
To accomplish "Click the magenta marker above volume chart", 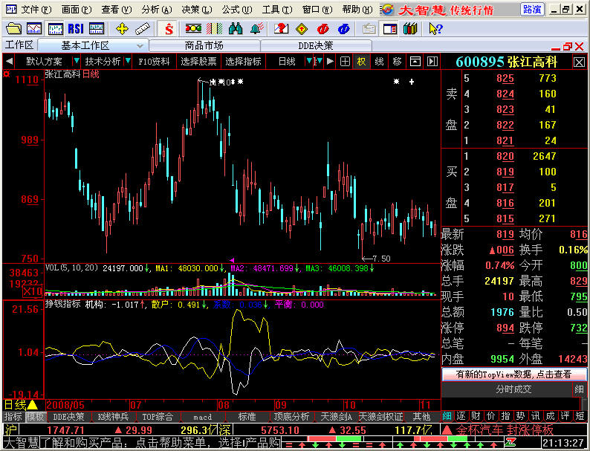I will click(x=232, y=260).
